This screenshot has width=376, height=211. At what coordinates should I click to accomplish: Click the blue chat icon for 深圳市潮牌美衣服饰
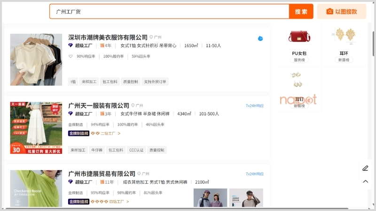pos(260,38)
